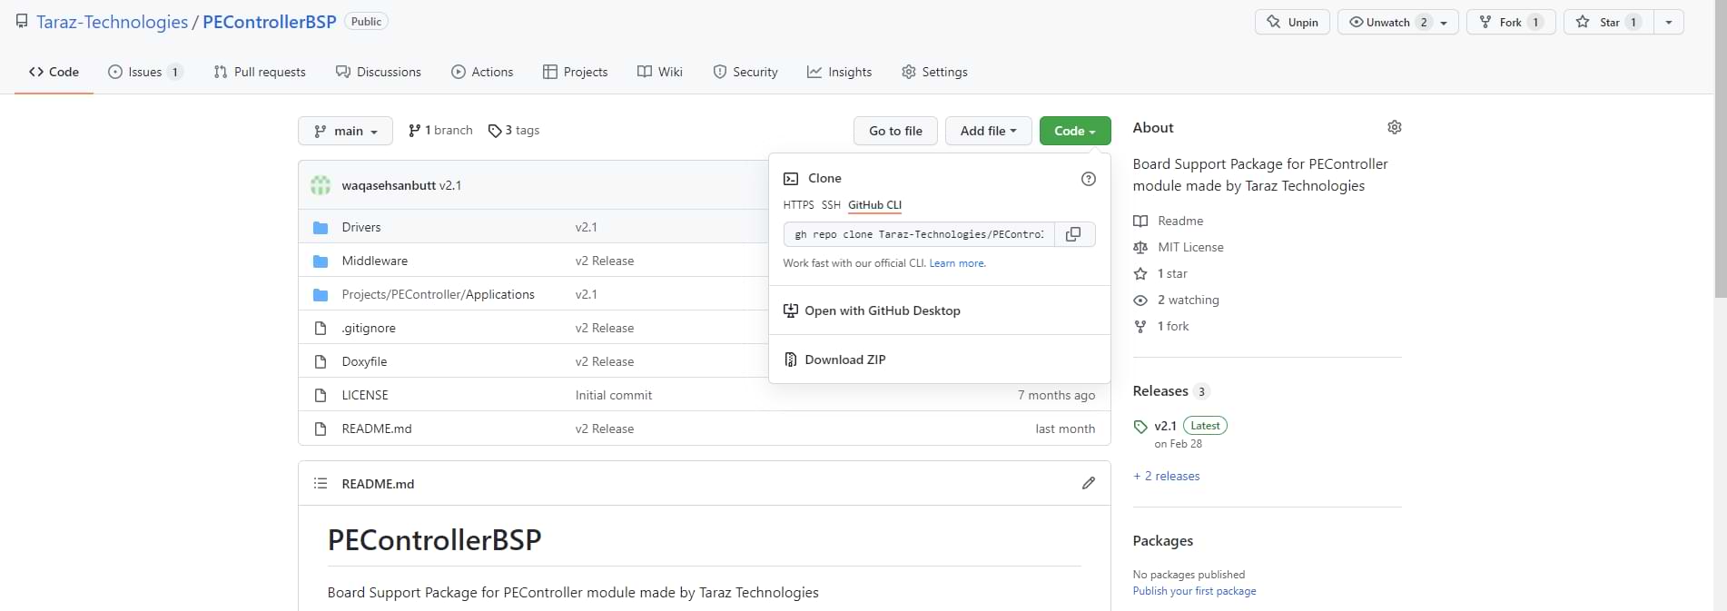This screenshot has height=611, width=1727.
Task: Click the gh repo clone command field
Action: [x=919, y=234]
